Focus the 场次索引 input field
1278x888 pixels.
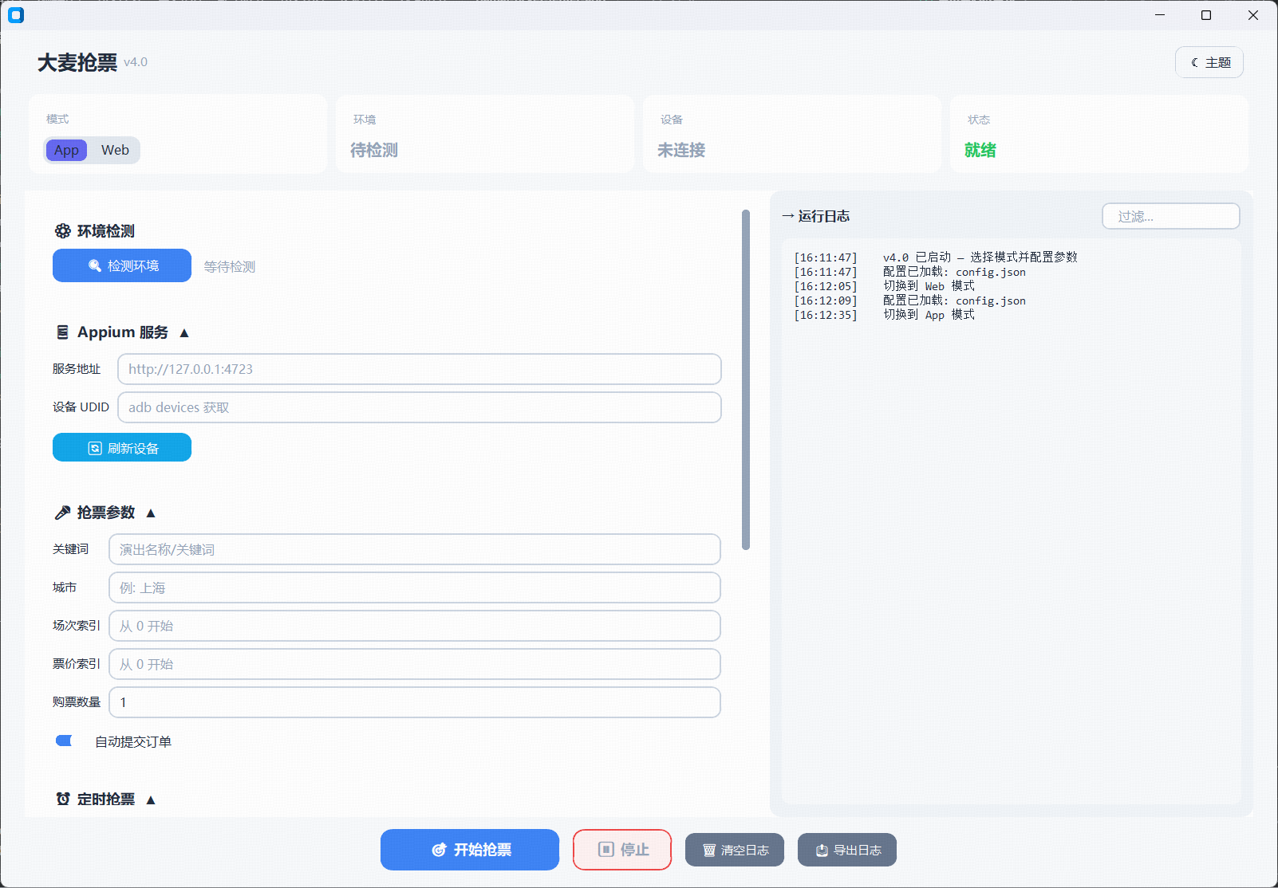click(415, 626)
